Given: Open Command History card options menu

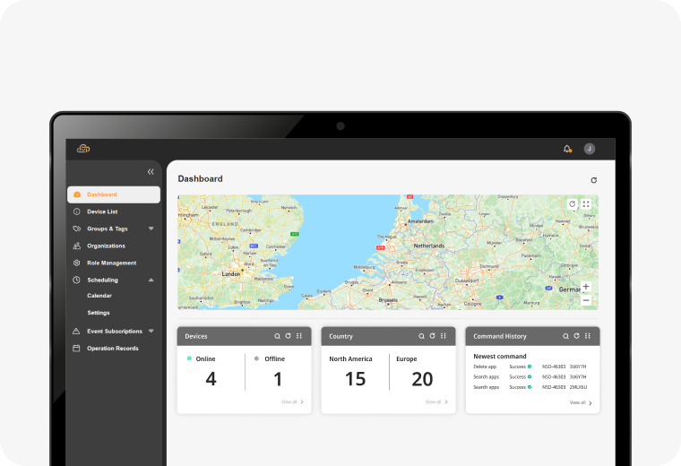Looking at the screenshot, I should (587, 336).
